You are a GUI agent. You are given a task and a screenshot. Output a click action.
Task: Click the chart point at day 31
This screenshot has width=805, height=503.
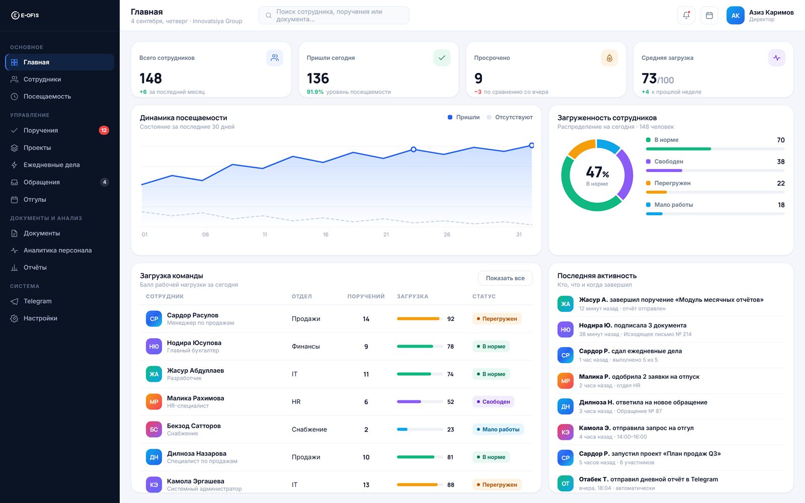531,145
